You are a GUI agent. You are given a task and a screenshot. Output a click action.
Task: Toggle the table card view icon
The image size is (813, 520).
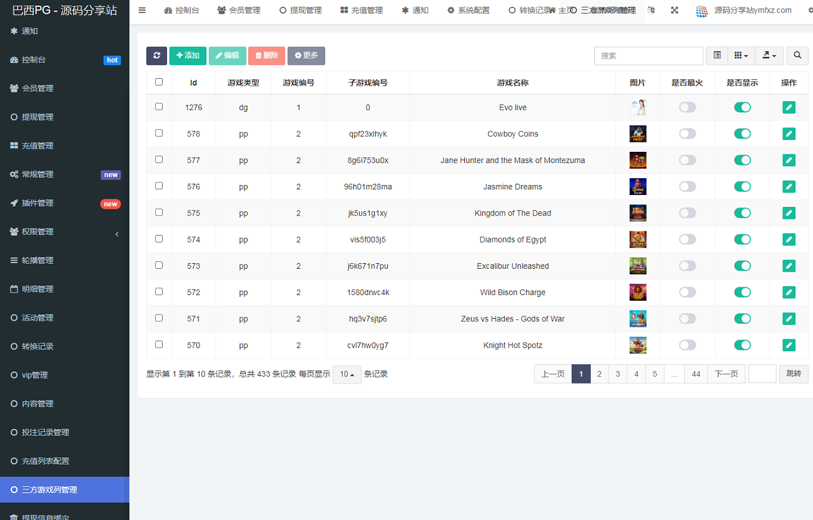(717, 56)
